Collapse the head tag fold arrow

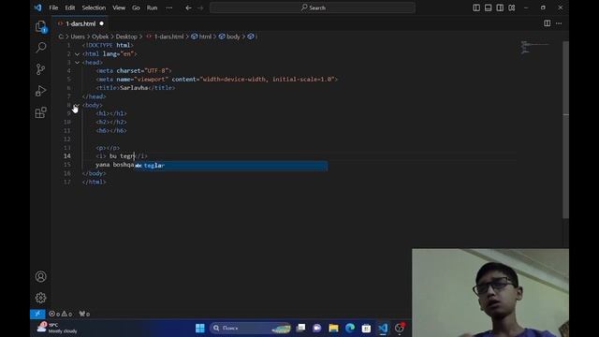77,63
